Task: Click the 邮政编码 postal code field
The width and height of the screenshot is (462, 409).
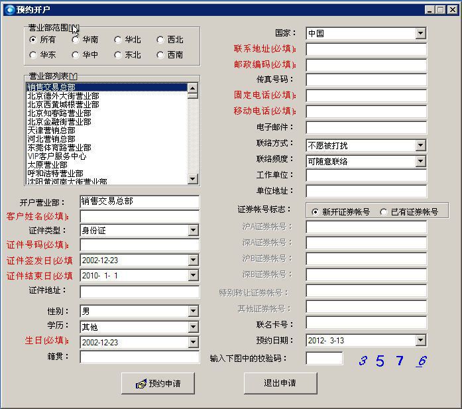Action: point(367,65)
